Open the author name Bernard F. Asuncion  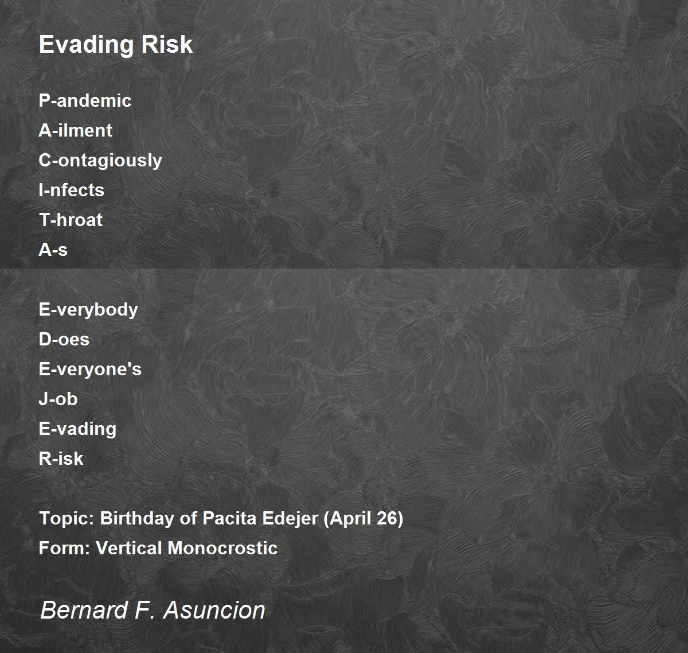(153, 610)
